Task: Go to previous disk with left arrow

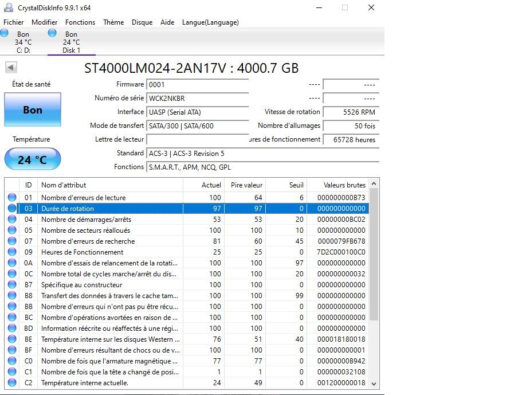Action: [x=11, y=68]
